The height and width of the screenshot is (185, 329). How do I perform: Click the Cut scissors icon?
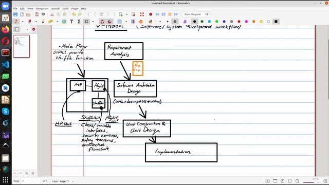52,14
